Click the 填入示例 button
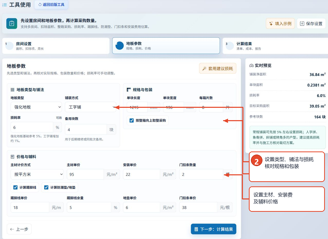Viewport: 328px width, 239px height. (280, 23)
